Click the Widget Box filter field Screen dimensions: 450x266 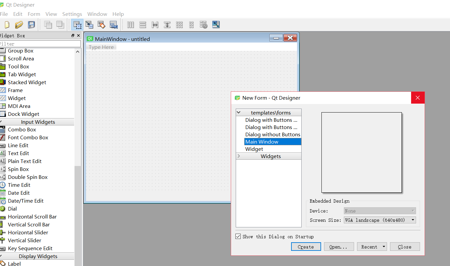(x=40, y=44)
